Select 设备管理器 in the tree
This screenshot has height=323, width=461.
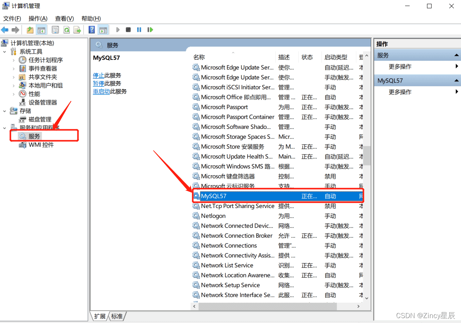coord(43,102)
